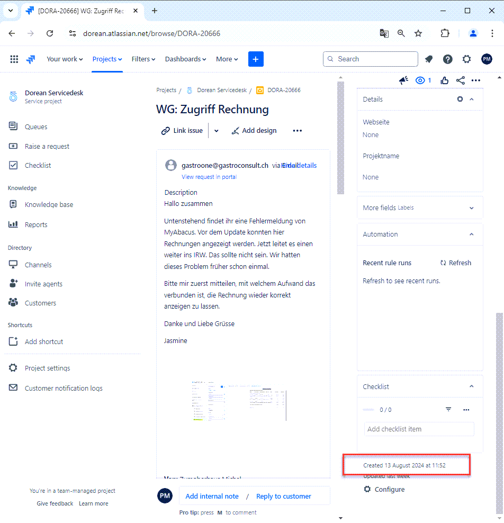Collapse the Details panel chevron

pos(472,99)
